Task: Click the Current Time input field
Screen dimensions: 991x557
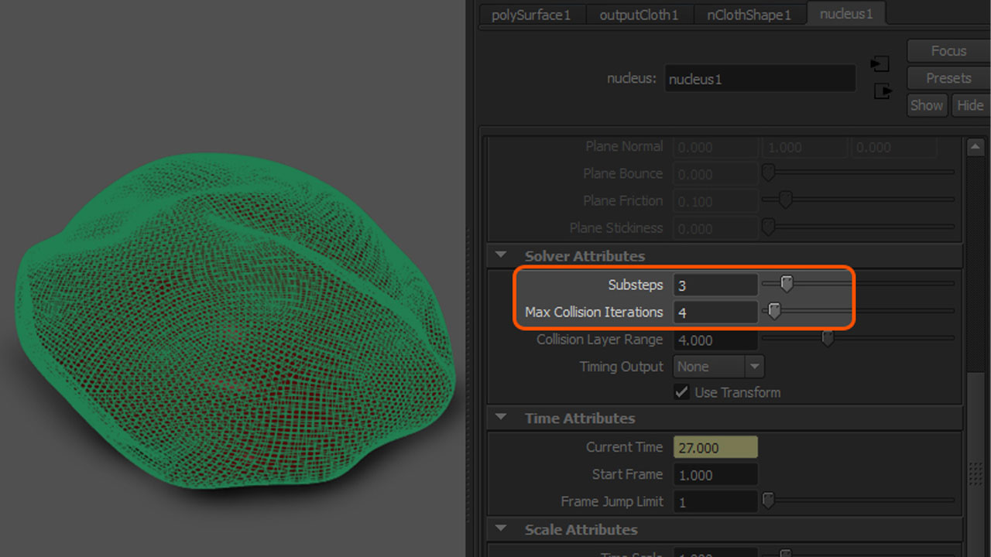Action: point(715,447)
